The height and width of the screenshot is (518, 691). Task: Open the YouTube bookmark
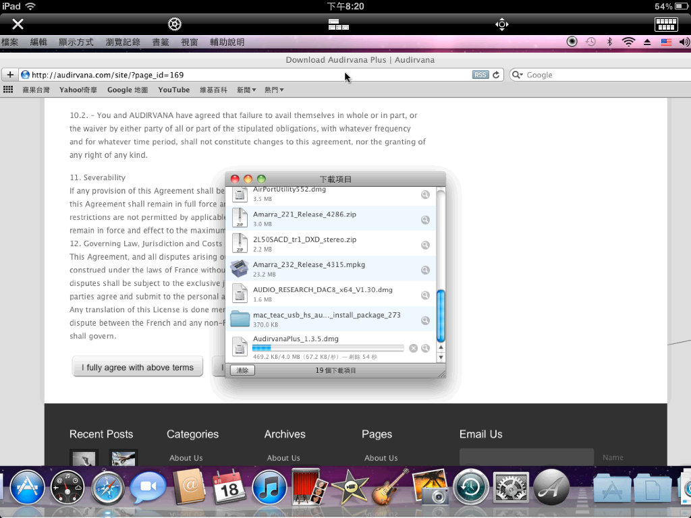[173, 90]
